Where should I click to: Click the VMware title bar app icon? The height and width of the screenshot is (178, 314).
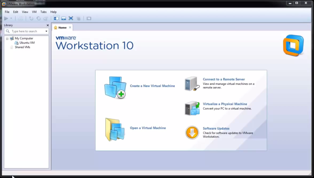click(x=4, y=4)
